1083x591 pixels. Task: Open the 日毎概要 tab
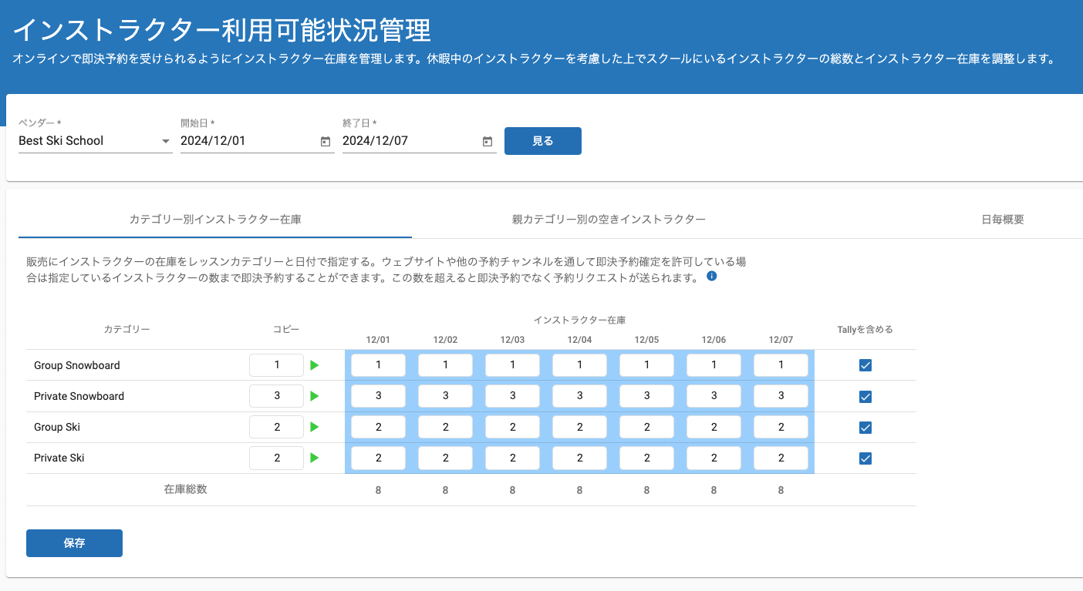1002,220
